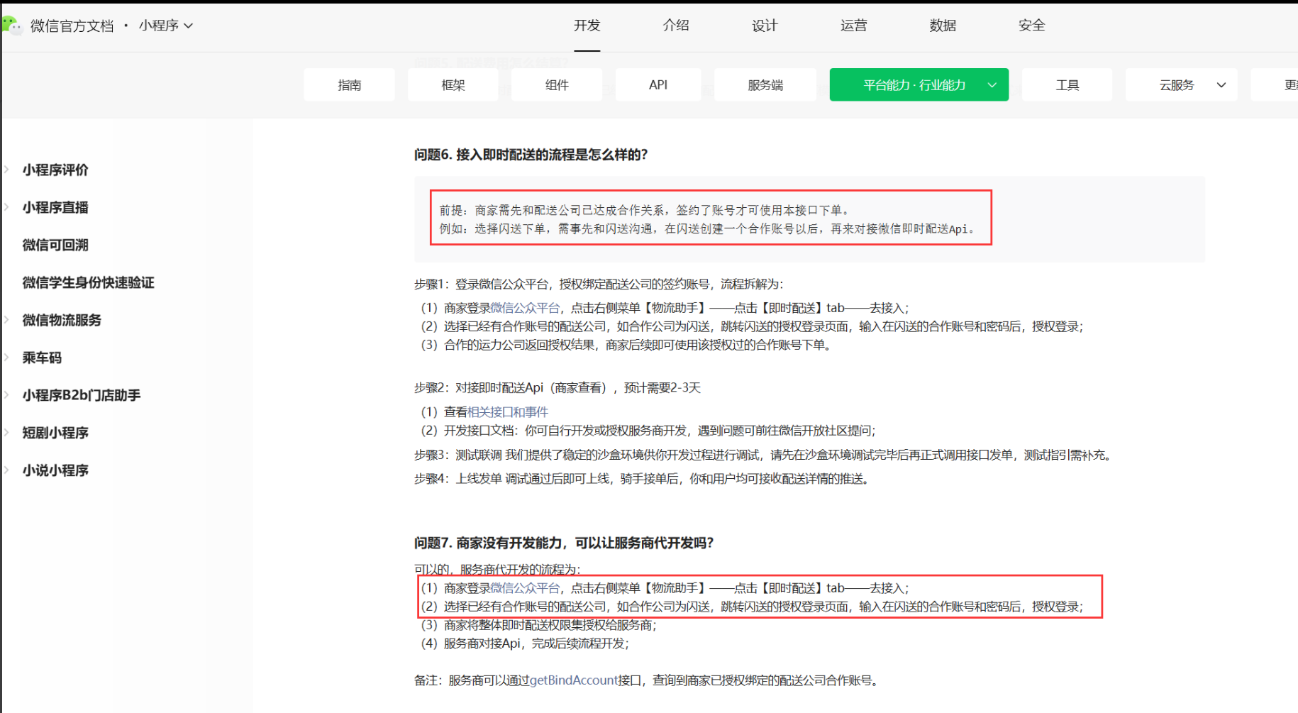
Task: Switch to the 安全 tab
Action: coord(1032,26)
